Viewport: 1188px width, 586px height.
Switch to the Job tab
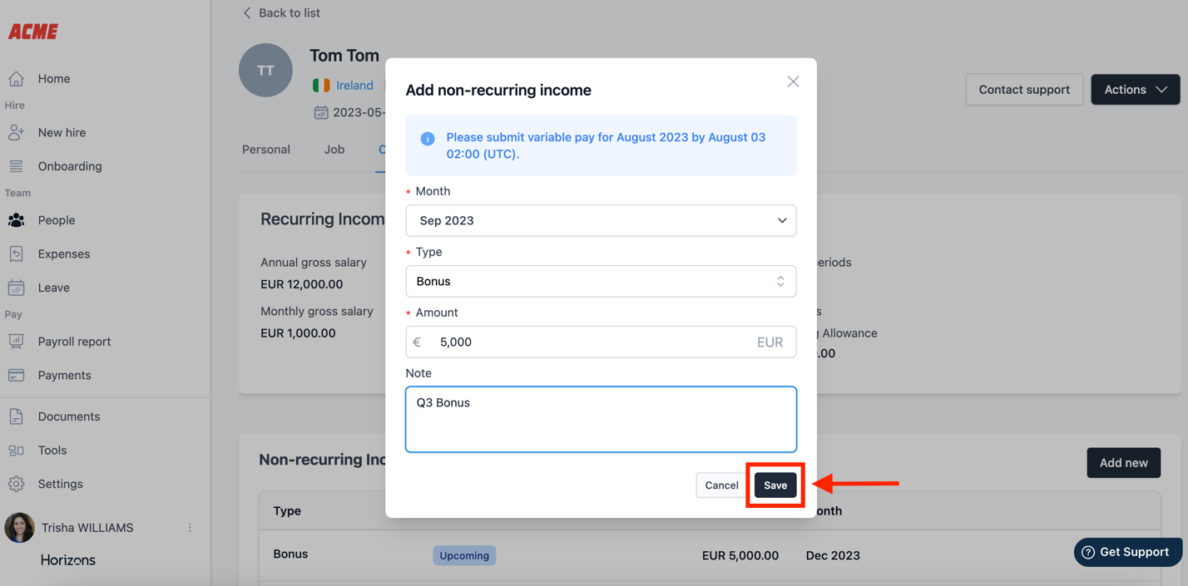(x=334, y=150)
